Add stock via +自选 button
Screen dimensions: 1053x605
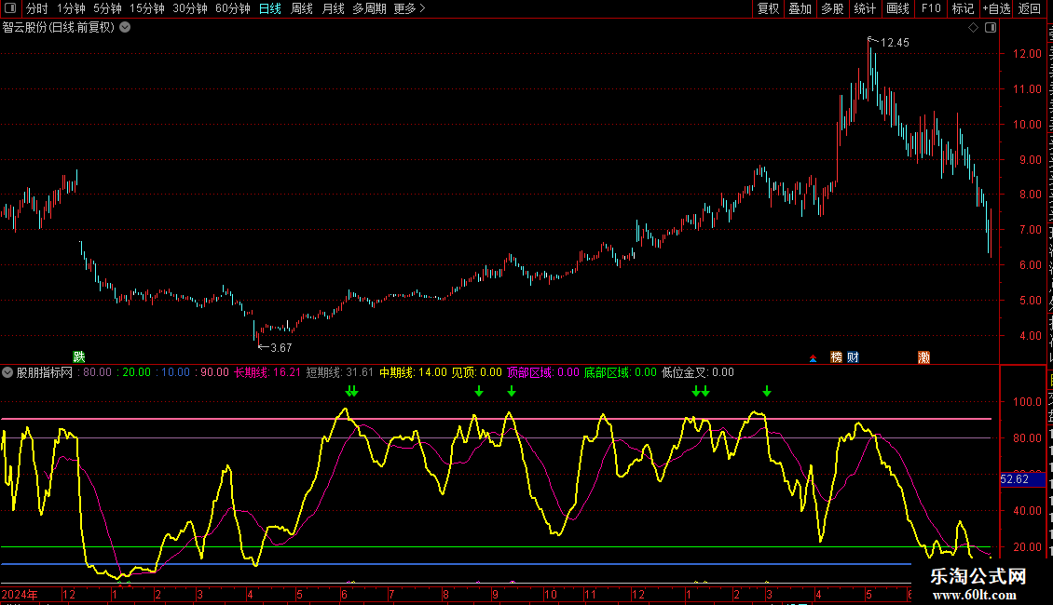[996, 8]
